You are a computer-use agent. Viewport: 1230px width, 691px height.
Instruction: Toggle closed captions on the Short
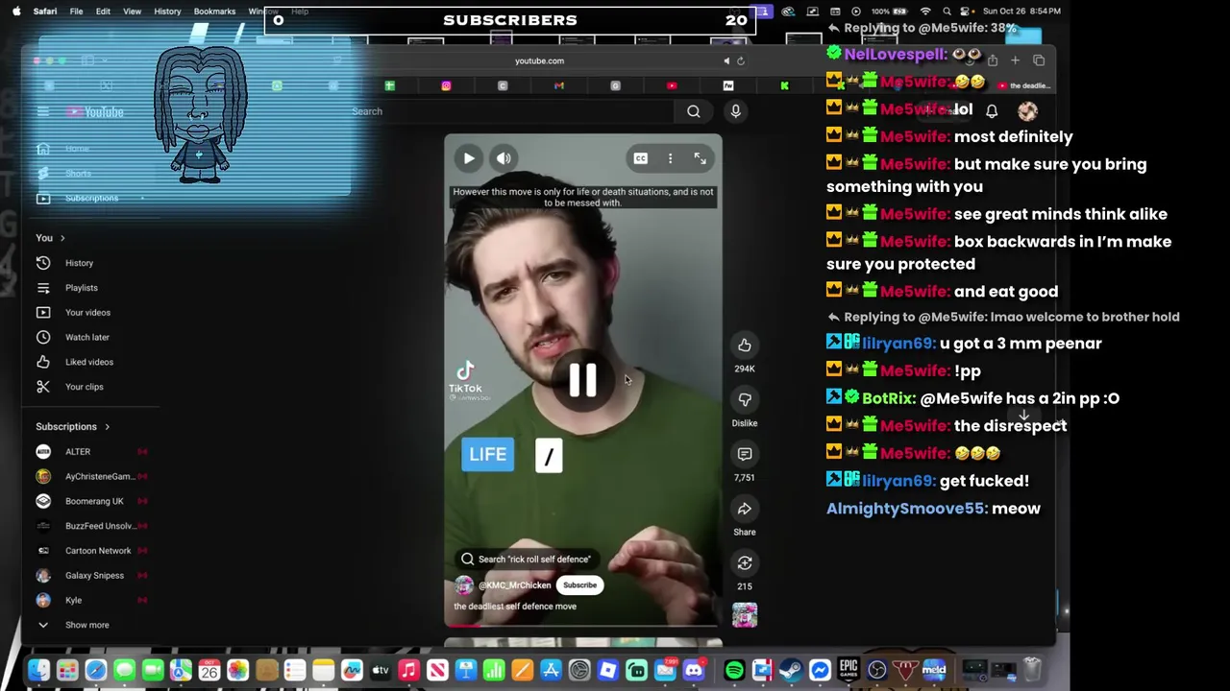click(x=640, y=158)
